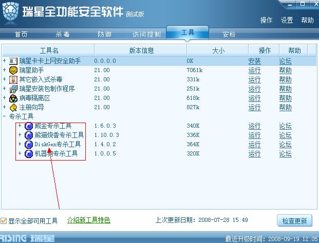319x243 pixels.
Task: Click the 瑞星安装包制作程序 icon
Action: point(13,89)
